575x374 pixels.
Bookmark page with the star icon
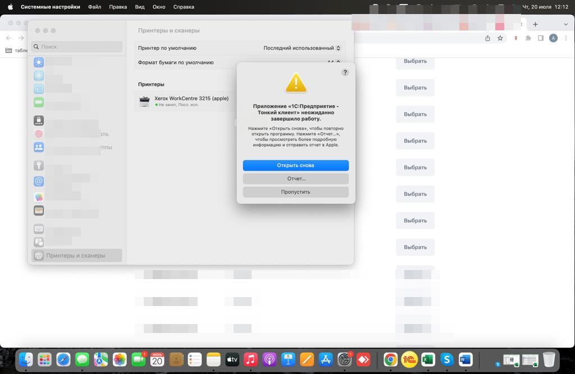pos(500,38)
